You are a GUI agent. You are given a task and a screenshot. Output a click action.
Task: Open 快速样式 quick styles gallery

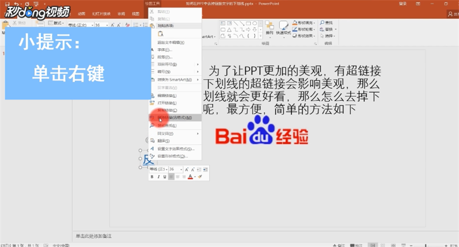tap(284, 29)
